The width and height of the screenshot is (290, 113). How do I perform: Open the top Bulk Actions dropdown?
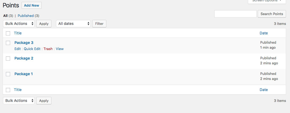pyautogui.click(x=19, y=24)
